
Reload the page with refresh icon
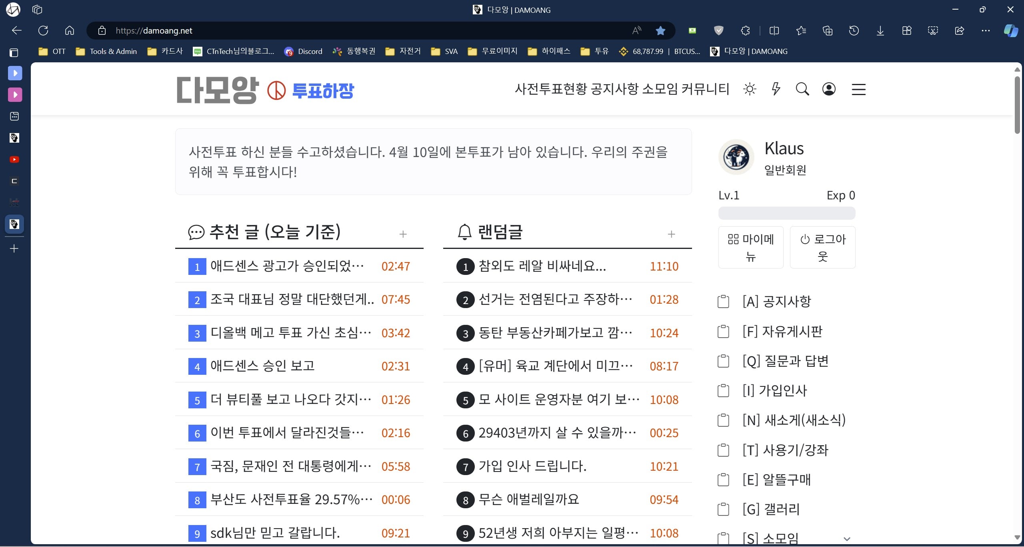click(x=43, y=30)
